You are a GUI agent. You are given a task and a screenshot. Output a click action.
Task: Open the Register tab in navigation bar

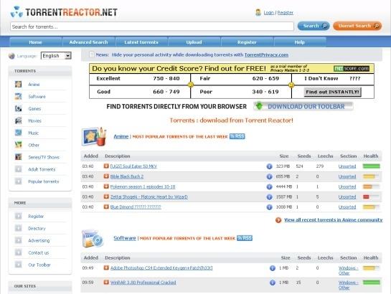(x=247, y=42)
